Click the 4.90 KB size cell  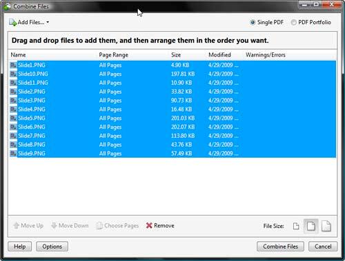(x=180, y=65)
